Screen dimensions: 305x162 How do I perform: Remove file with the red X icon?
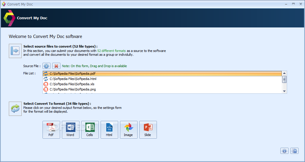[x=56, y=66]
